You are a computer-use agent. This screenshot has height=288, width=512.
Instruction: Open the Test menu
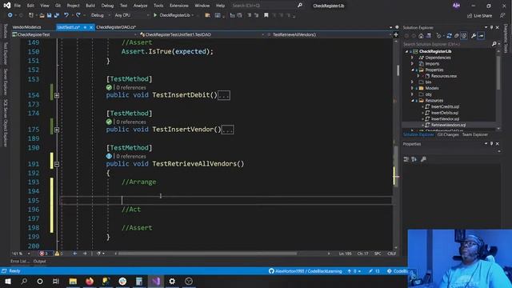[123, 6]
